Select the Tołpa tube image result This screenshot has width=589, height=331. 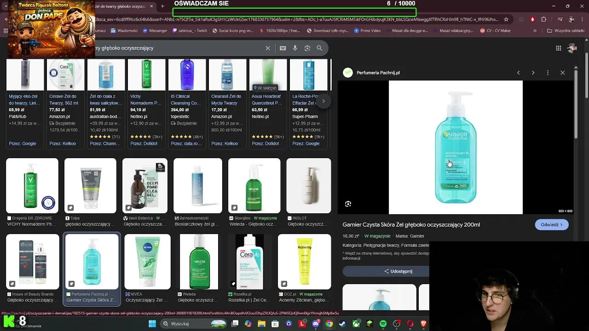point(90,186)
